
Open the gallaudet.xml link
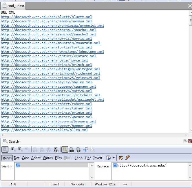[52, 100]
